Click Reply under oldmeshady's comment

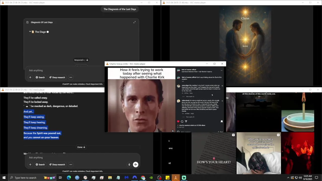[x=192, y=114]
